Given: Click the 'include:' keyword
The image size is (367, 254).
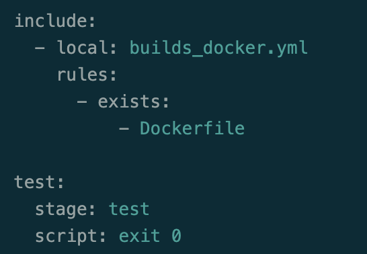Looking at the screenshot, I should [x=54, y=21].
